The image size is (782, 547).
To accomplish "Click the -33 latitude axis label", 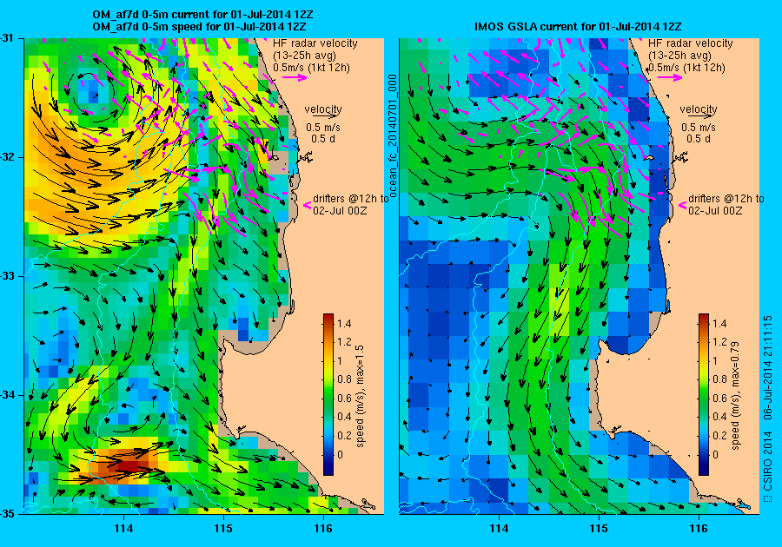I will click(x=7, y=276).
